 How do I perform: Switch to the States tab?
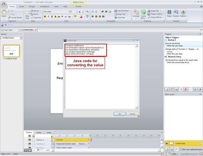tap(39, 132)
